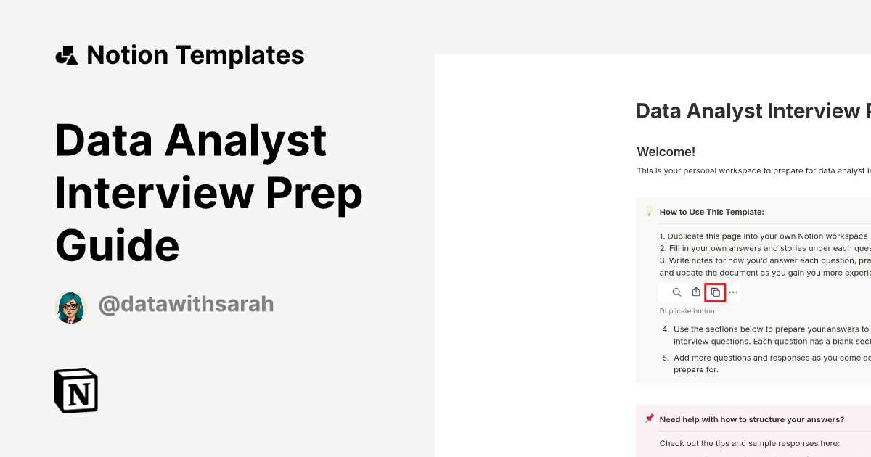The image size is (871, 457).
Task: Select the Welcome! heading
Action: tap(666, 152)
